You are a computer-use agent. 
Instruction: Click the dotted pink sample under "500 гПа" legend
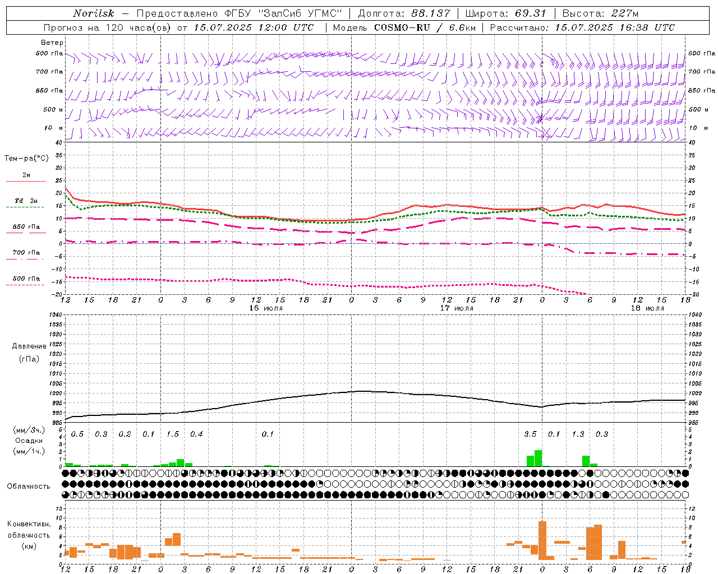(25, 285)
